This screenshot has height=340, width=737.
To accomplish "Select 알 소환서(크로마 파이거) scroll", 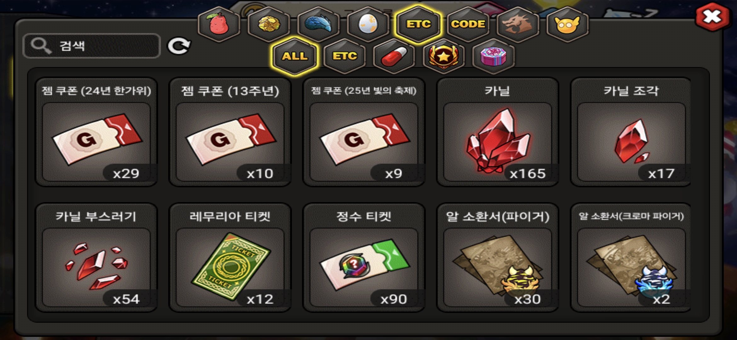I will tap(631, 258).
